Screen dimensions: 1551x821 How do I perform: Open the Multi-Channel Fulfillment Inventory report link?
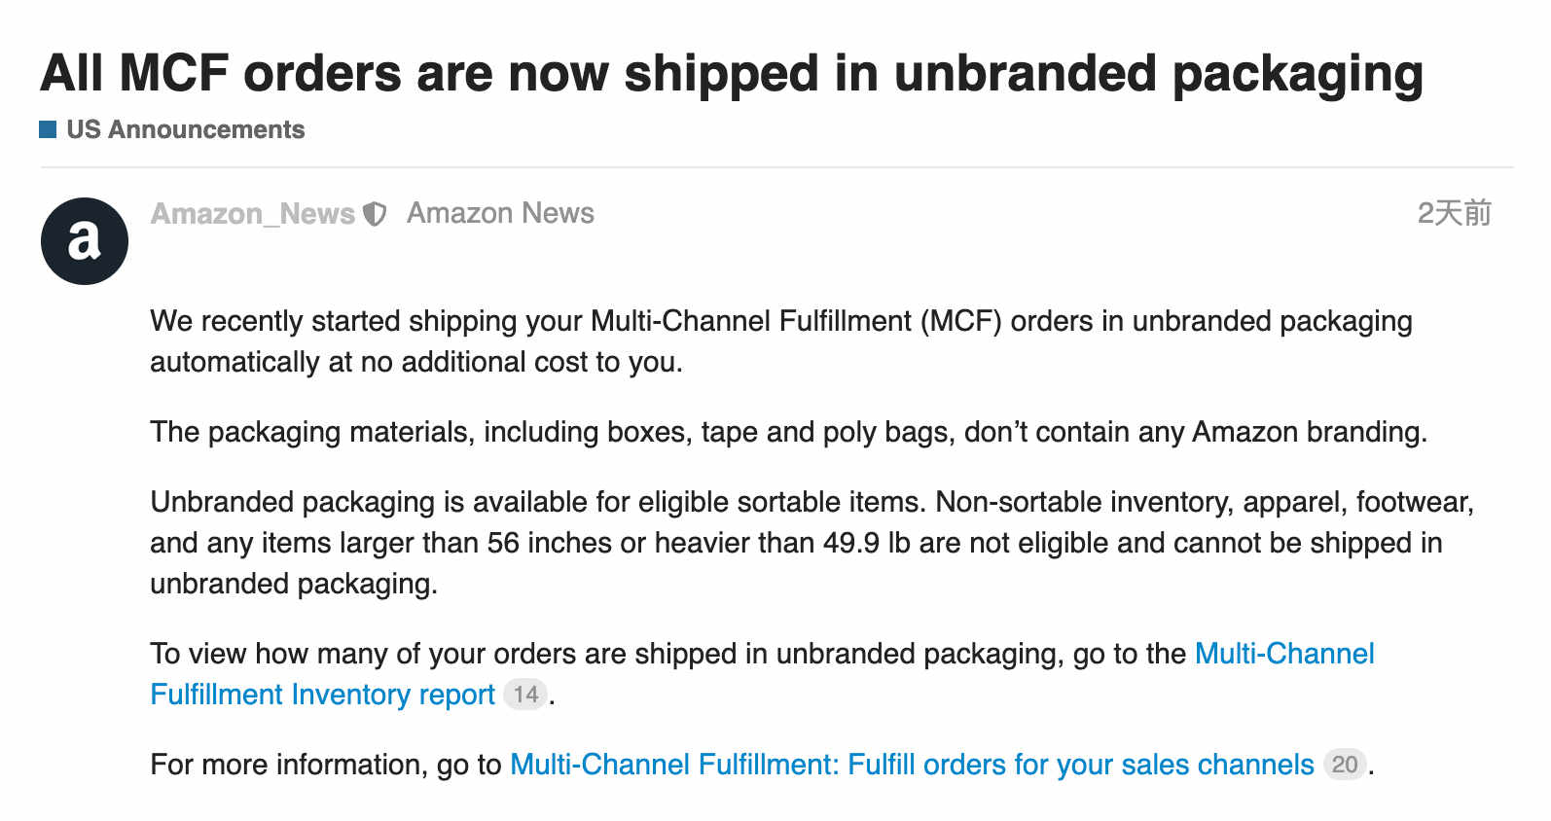762,674
